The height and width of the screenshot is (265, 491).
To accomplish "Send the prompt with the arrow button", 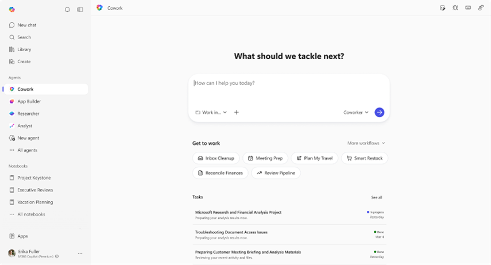I will (x=380, y=113).
